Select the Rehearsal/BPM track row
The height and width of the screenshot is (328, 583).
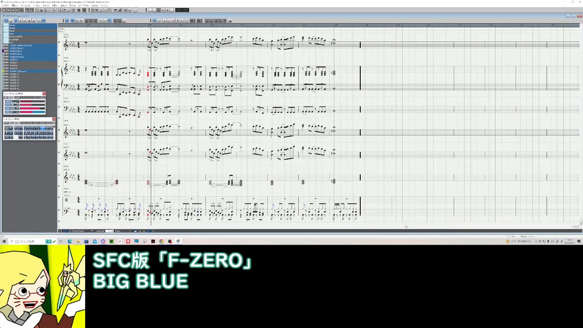(33, 37)
